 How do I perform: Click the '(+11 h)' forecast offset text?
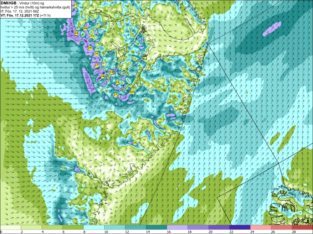tap(45, 15)
